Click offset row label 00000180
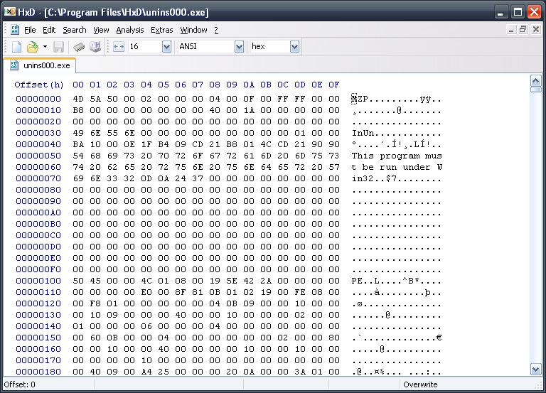Viewport: 546px width, 393px height. (x=38, y=372)
